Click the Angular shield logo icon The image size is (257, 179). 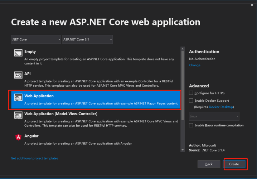pyautogui.click(x=18, y=137)
